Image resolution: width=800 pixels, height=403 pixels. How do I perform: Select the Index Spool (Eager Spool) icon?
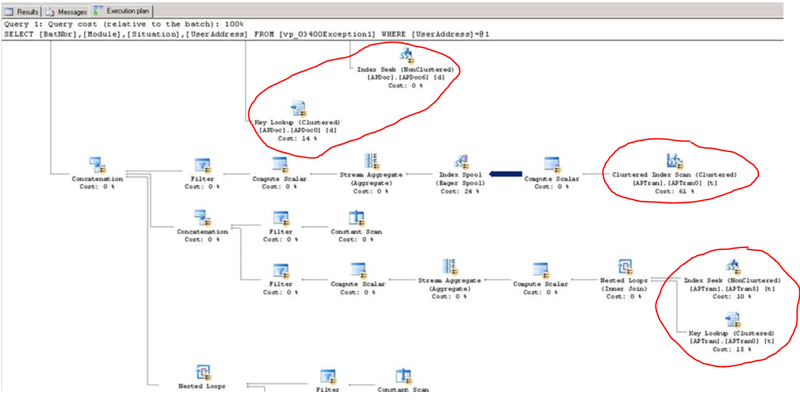(461, 162)
